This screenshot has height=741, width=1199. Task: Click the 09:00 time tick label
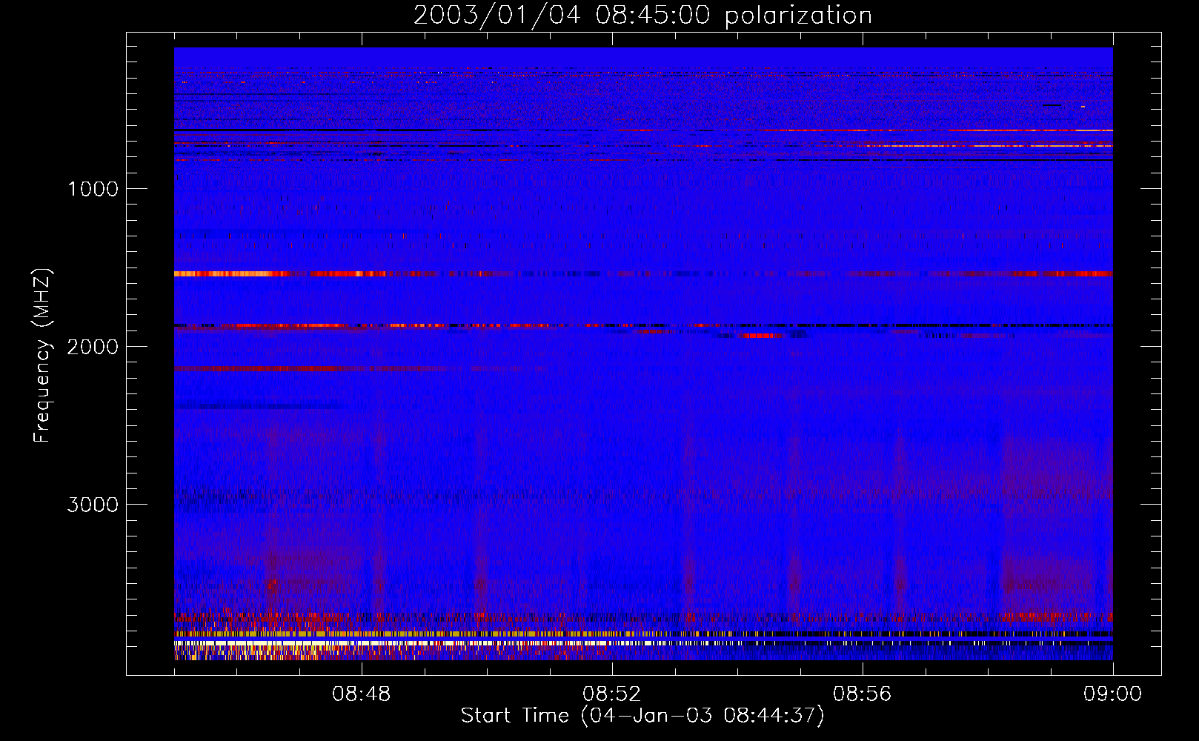click(1113, 694)
